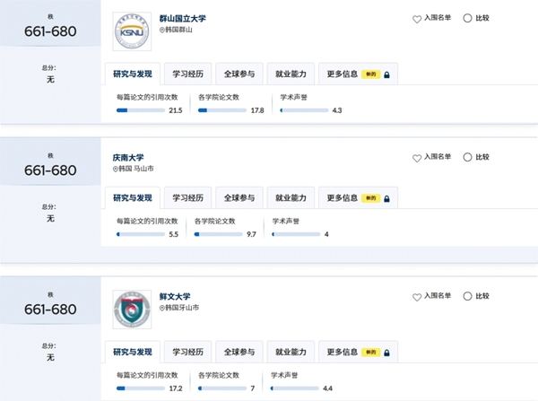
Task: Select the 比较 radio button for 鲜文大学
Action: 467,296
